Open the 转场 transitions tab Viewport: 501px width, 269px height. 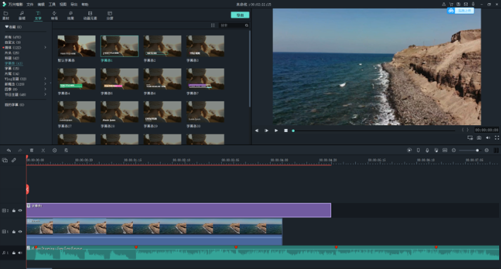[54, 15]
